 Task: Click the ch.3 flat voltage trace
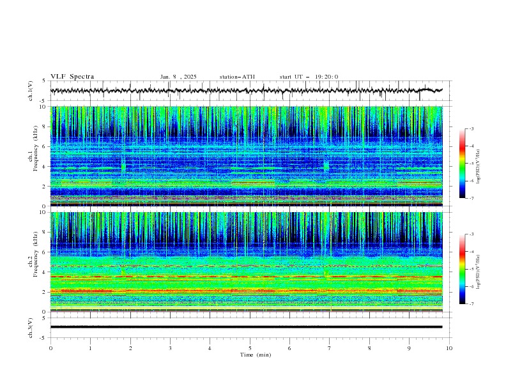(x=246, y=327)
